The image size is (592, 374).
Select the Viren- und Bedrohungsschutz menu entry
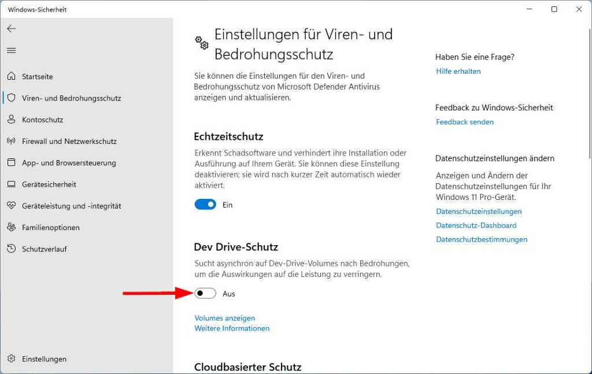72,98
